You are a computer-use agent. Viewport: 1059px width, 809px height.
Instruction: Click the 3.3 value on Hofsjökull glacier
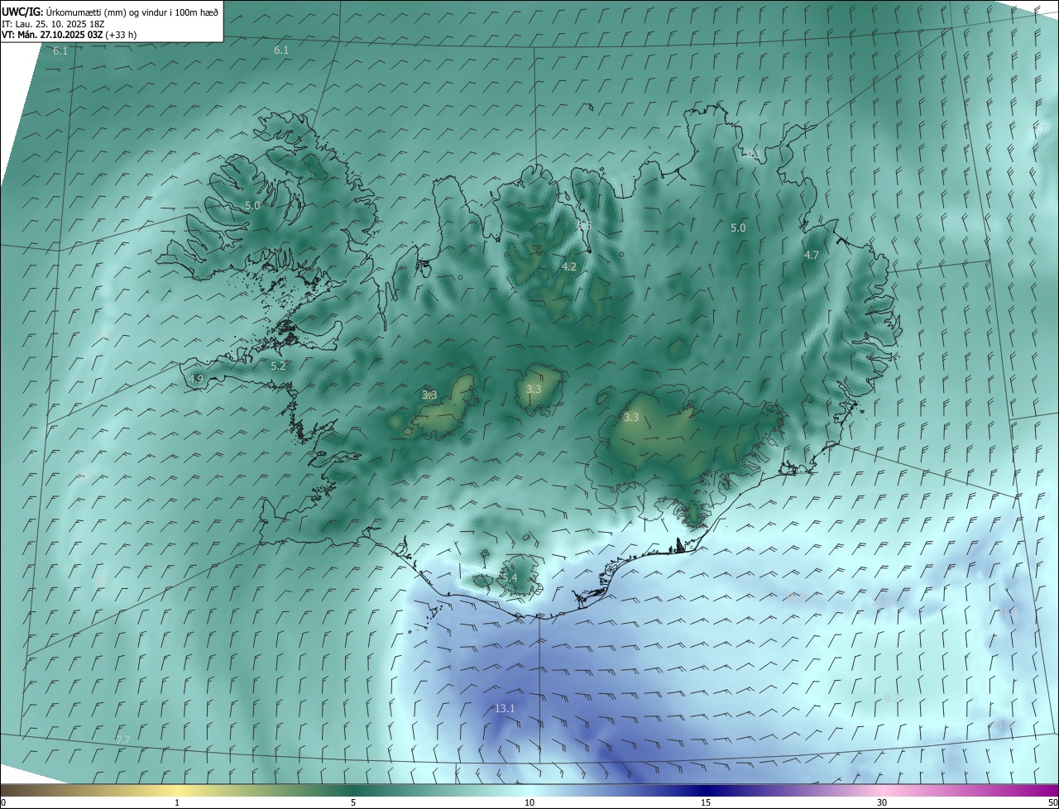534,389
